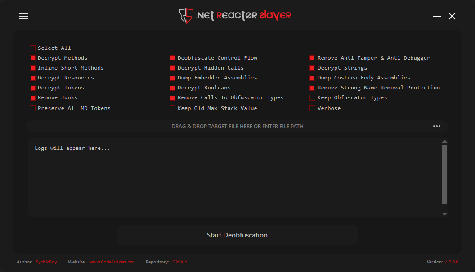
Task: Uncheck Remove Calls To Obfuscator Types
Action: coord(172,97)
